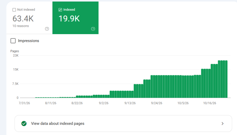Open help icon in Not indexed card
The height and width of the screenshot is (135, 237).
click(x=47, y=29)
